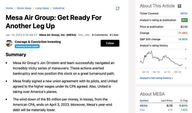Jump to the 8 Comments section
The width and height of the screenshot is (192, 113).
100,35
